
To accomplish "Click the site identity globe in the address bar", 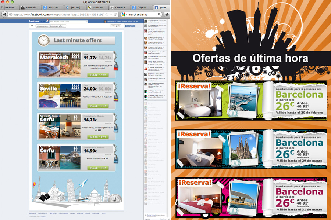I will click(11, 15).
